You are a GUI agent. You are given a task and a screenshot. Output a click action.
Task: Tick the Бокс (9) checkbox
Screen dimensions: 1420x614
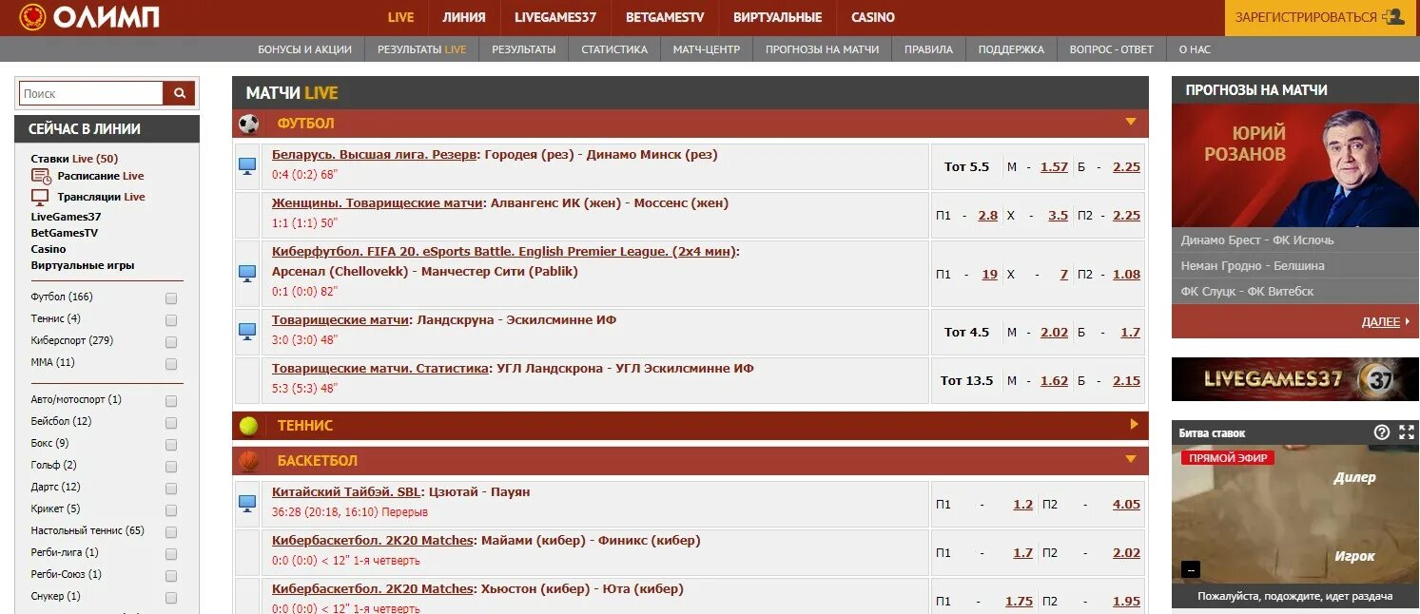171,444
